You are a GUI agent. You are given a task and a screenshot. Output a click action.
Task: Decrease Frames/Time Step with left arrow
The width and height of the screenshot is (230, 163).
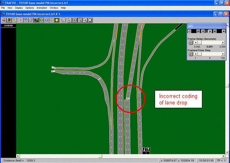click(195, 54)
